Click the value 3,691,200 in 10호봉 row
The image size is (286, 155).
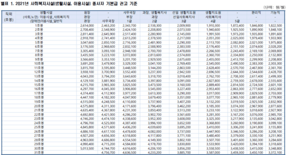pyautogui.click(x=87, y=64)
